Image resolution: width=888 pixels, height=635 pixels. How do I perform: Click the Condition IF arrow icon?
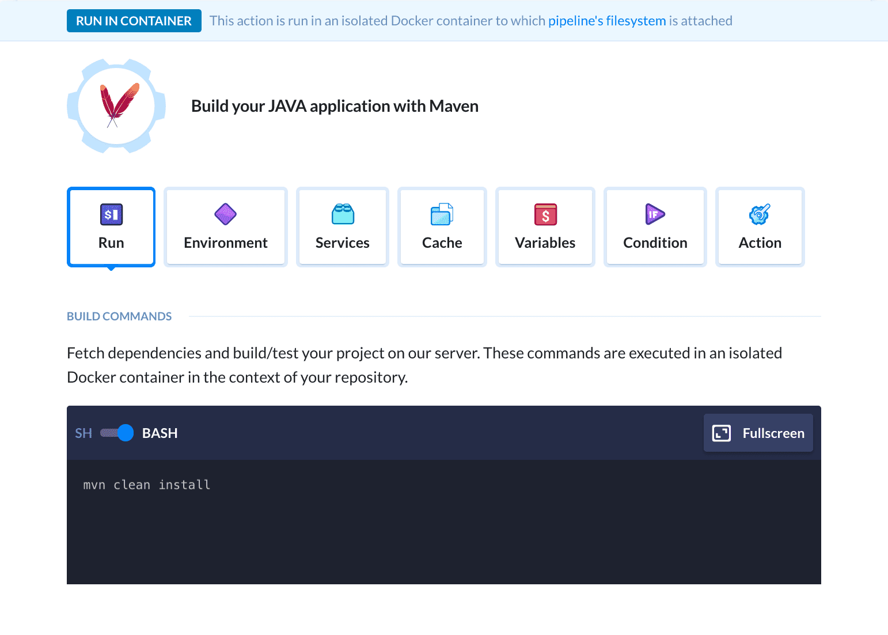pyautogui.click(x=655, y=214)
